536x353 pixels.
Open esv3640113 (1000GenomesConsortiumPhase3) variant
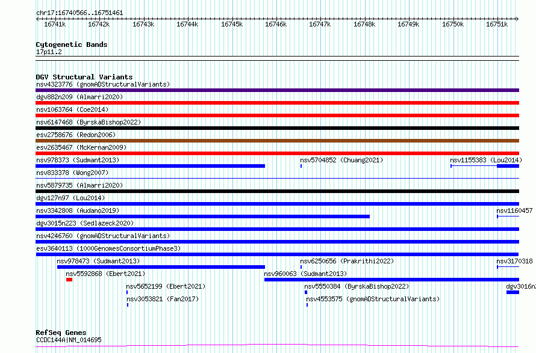click(108, 248)
